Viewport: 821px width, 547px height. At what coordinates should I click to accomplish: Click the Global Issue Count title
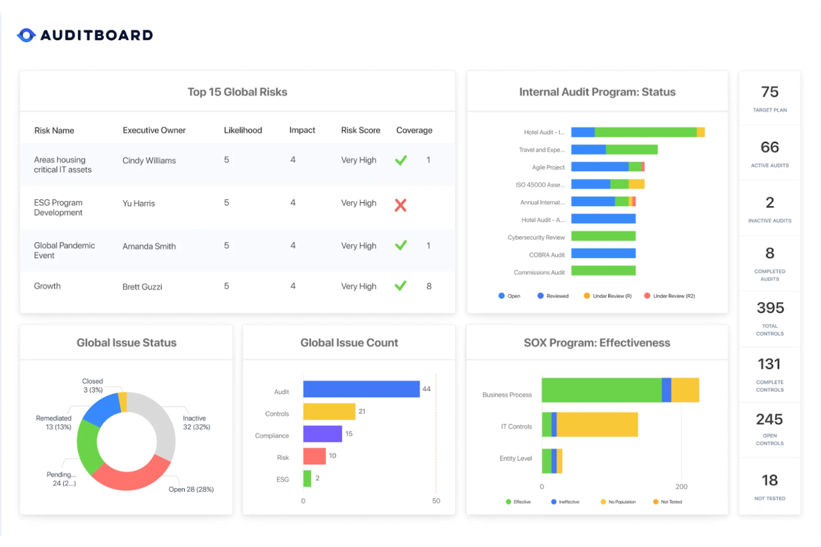[349, 342]
